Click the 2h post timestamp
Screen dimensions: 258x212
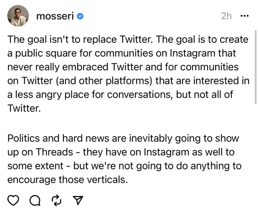coord(226,16)
